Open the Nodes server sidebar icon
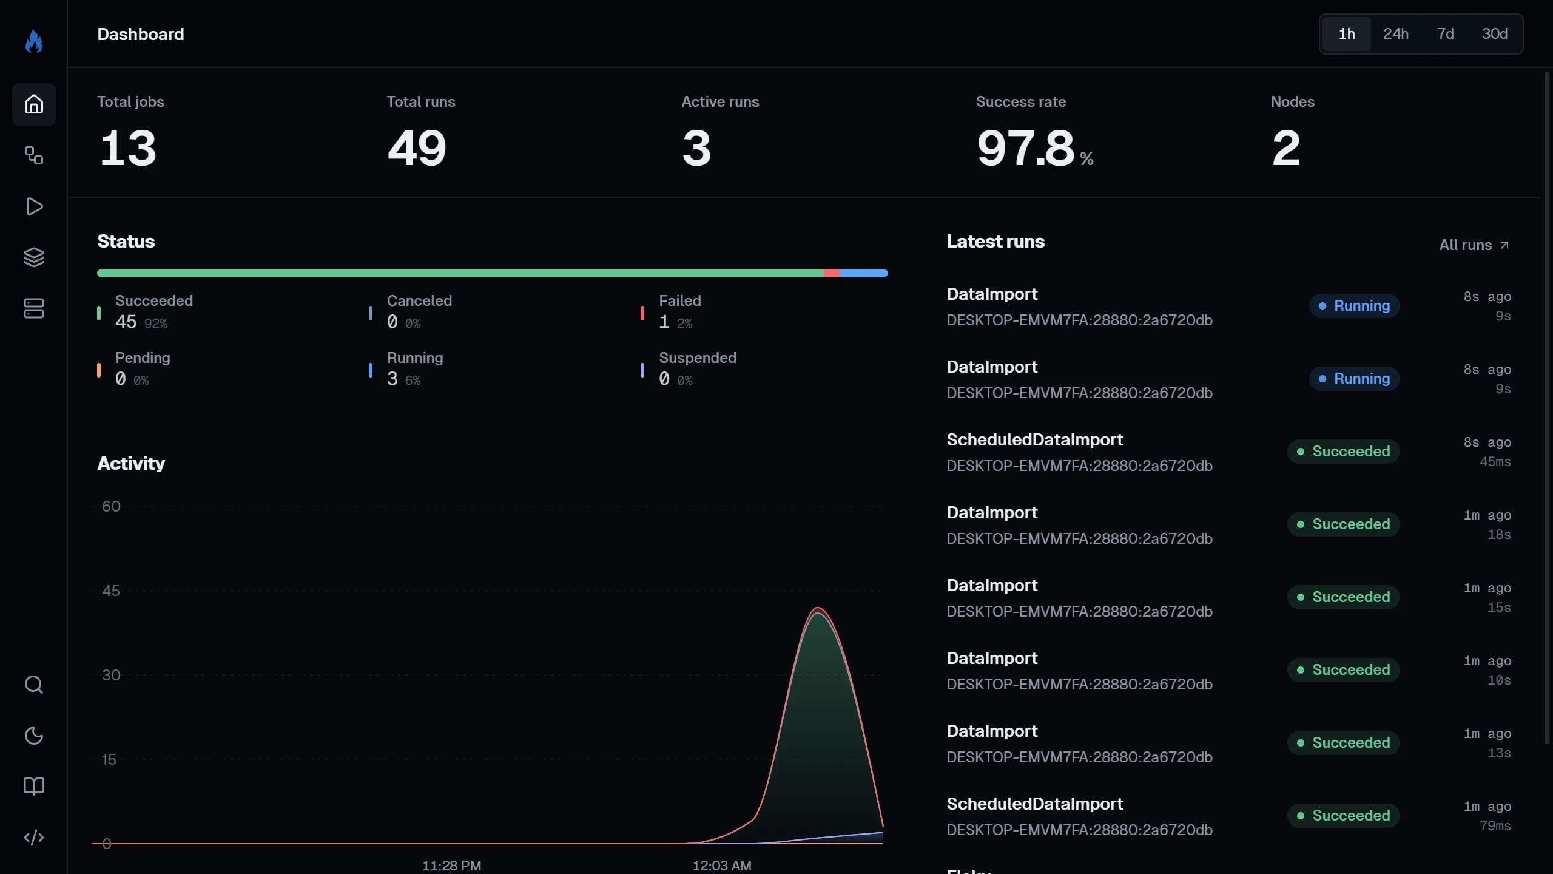 coord(34,308)
